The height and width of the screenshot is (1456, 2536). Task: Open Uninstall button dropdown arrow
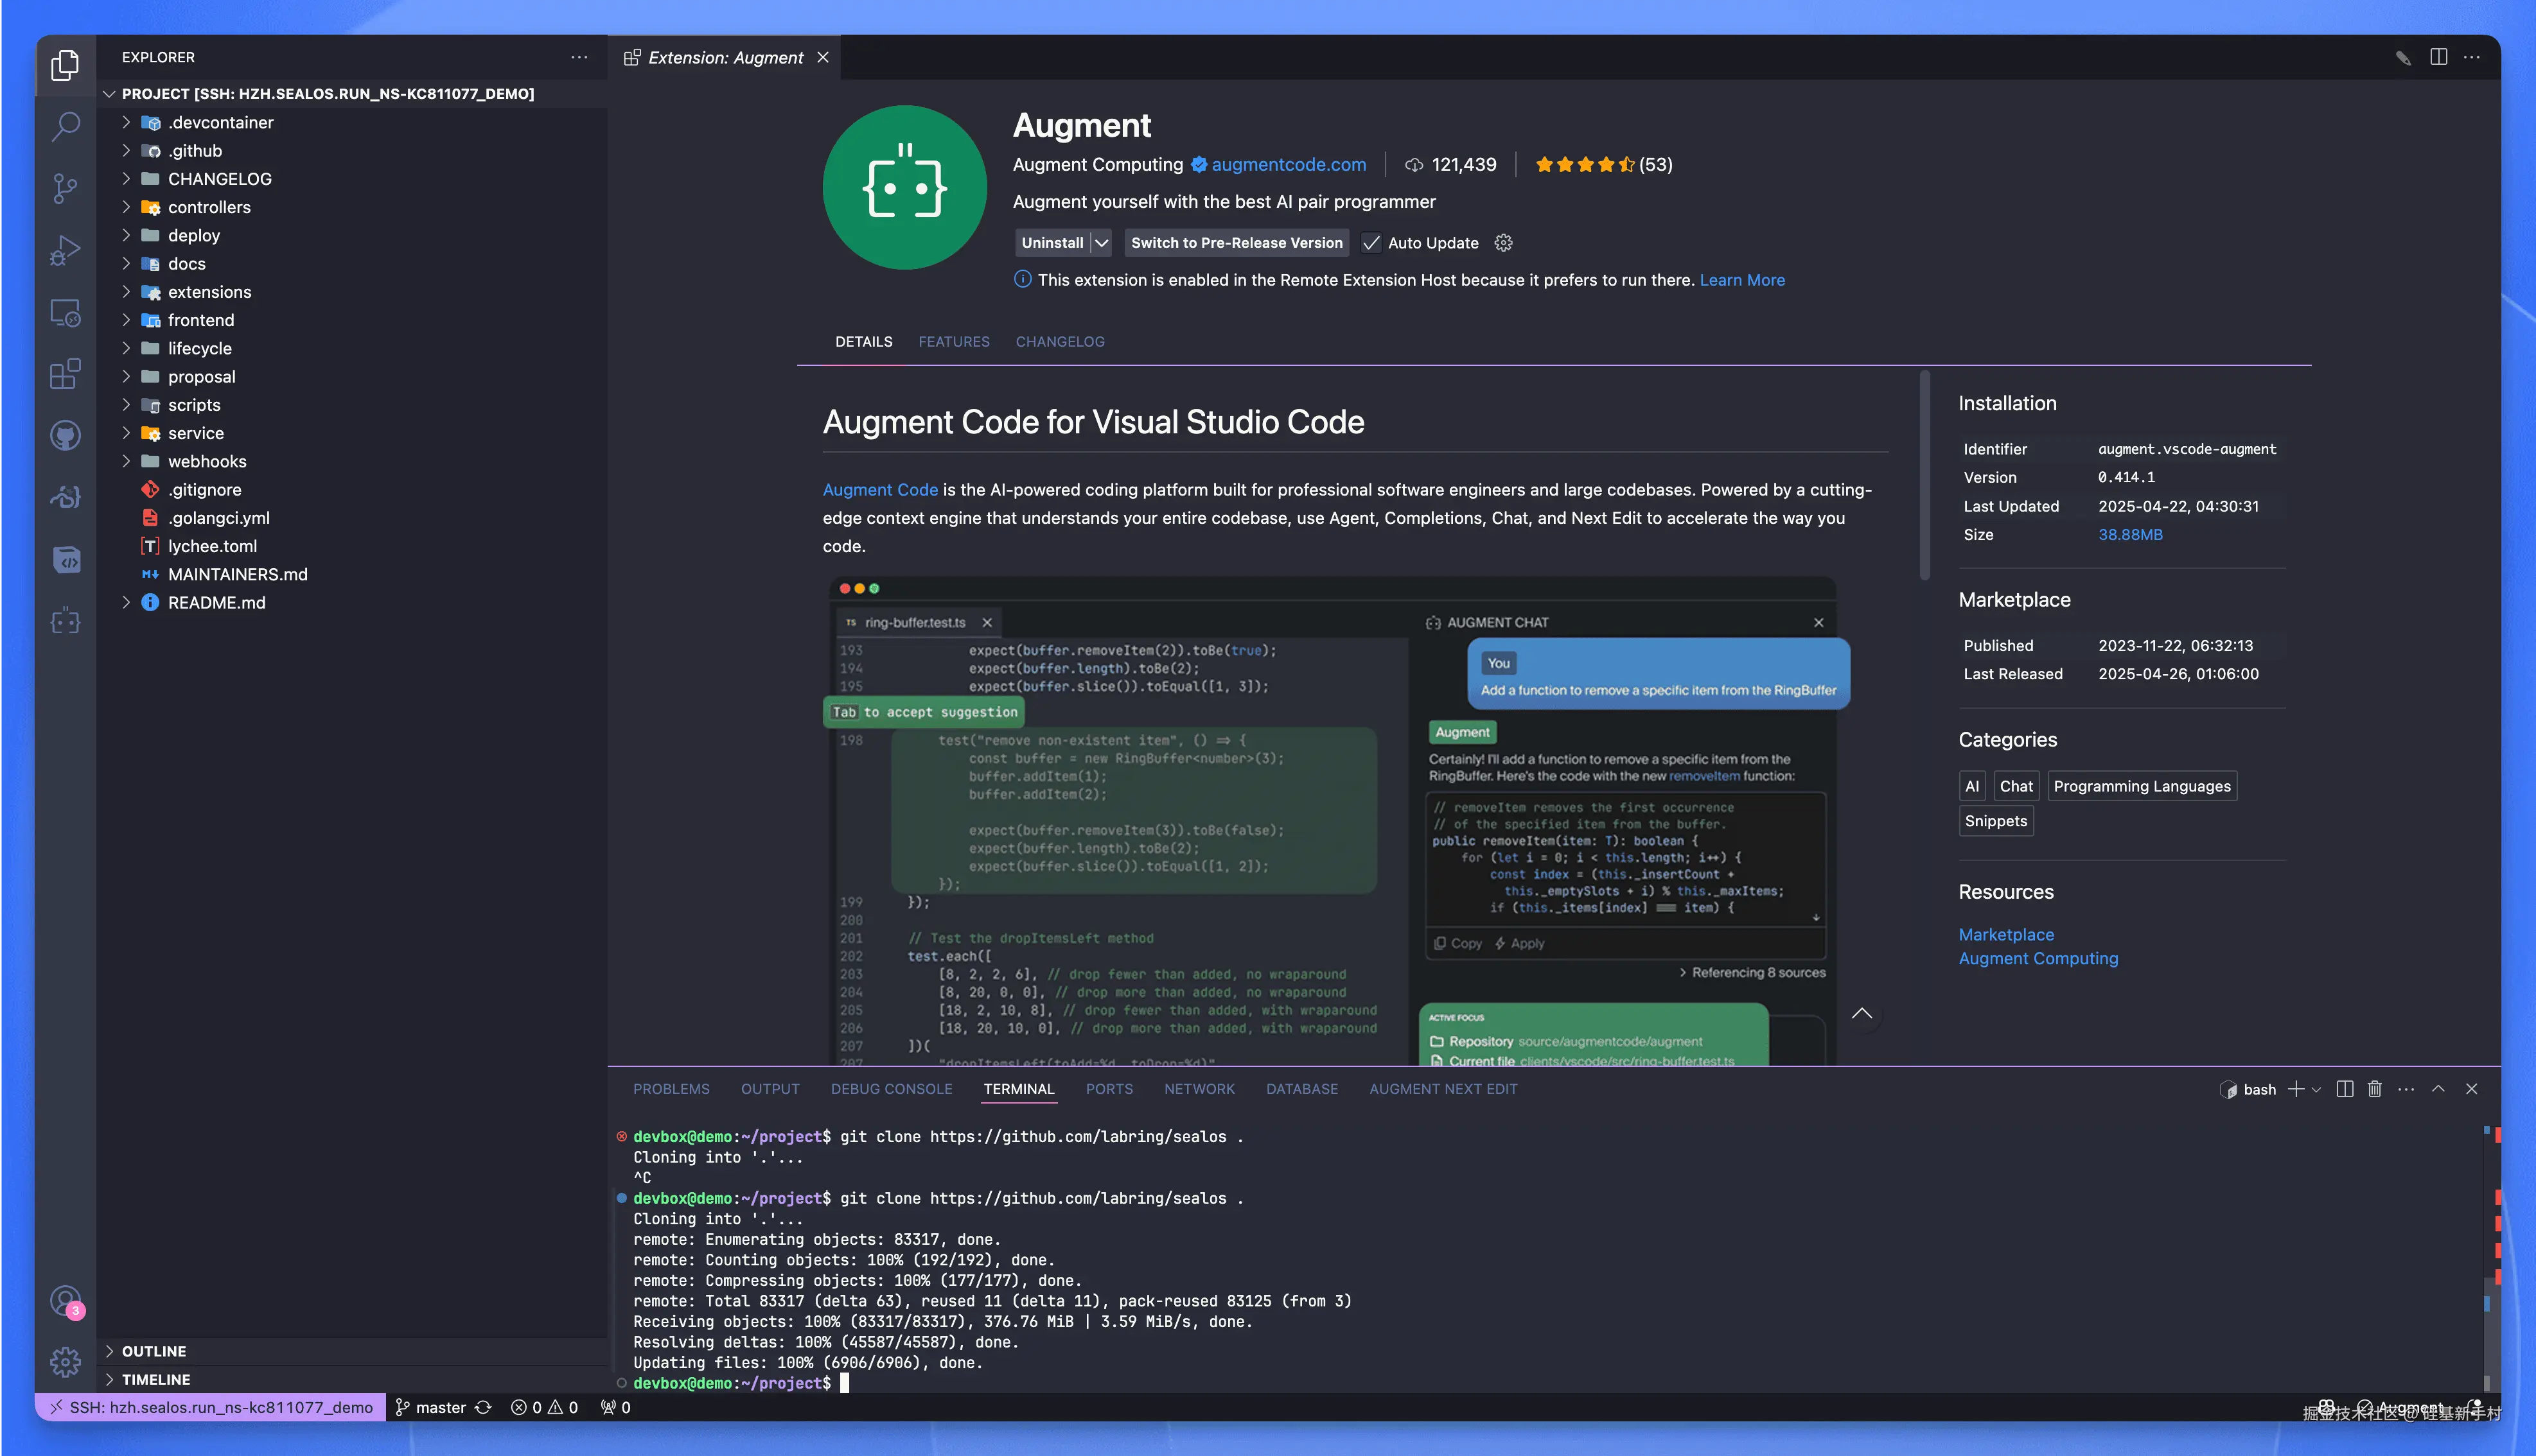point(1102,243)
